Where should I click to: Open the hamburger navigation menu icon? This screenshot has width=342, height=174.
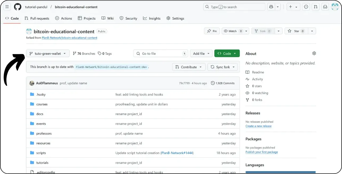(x=7, y=7)
